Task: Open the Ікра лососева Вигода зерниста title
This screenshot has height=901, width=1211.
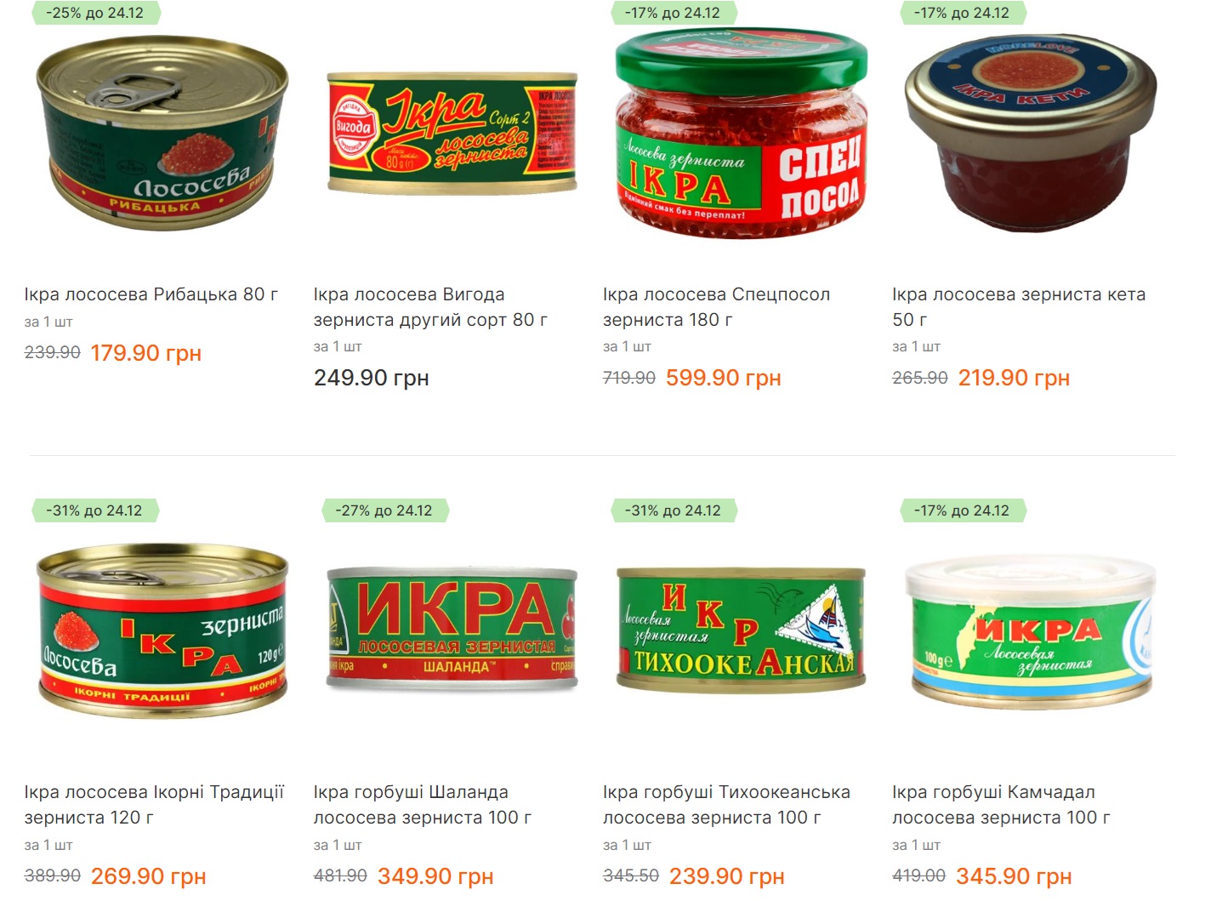Action: [430, 307]
